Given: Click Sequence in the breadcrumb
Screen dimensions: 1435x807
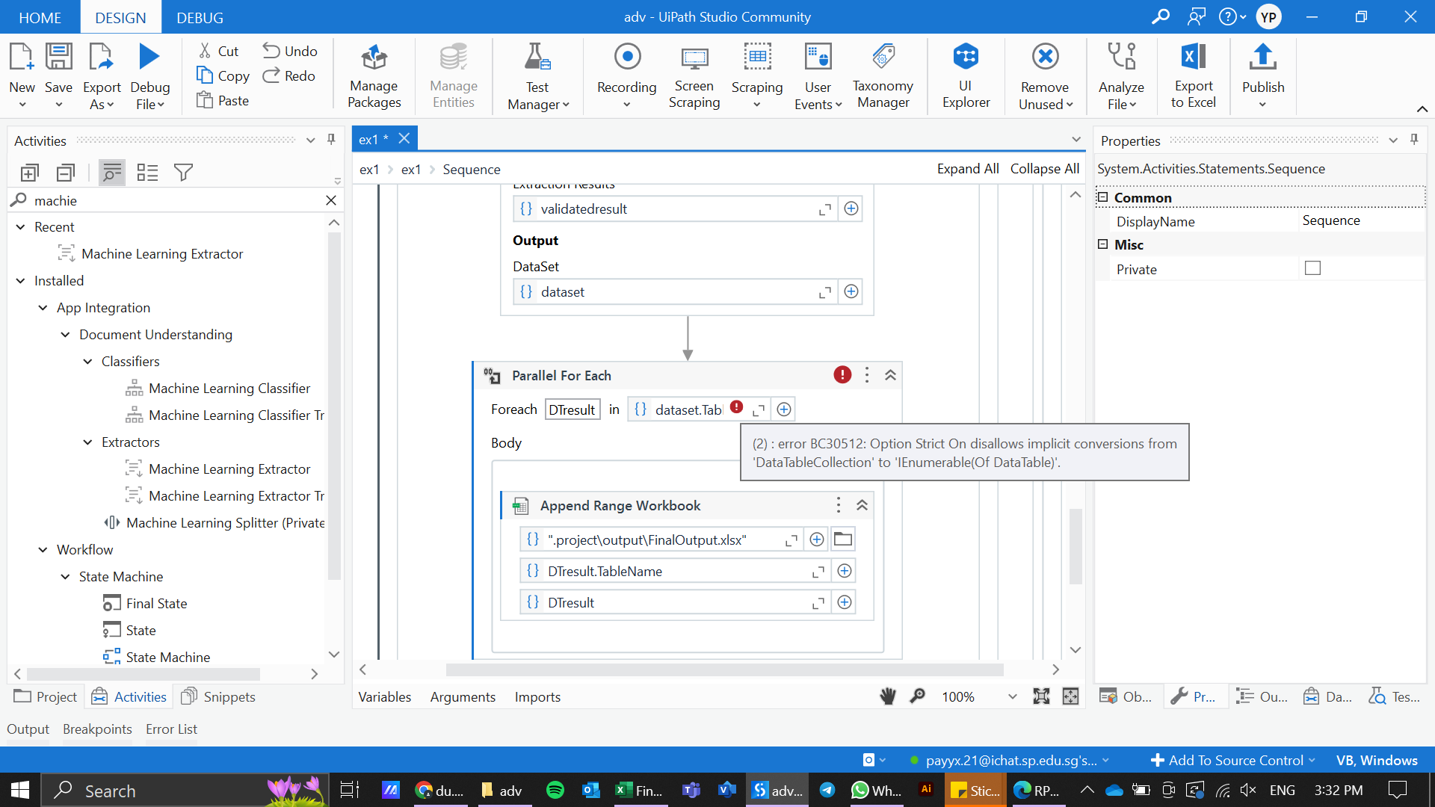Looking at the screenshot, I should (472, 170).
